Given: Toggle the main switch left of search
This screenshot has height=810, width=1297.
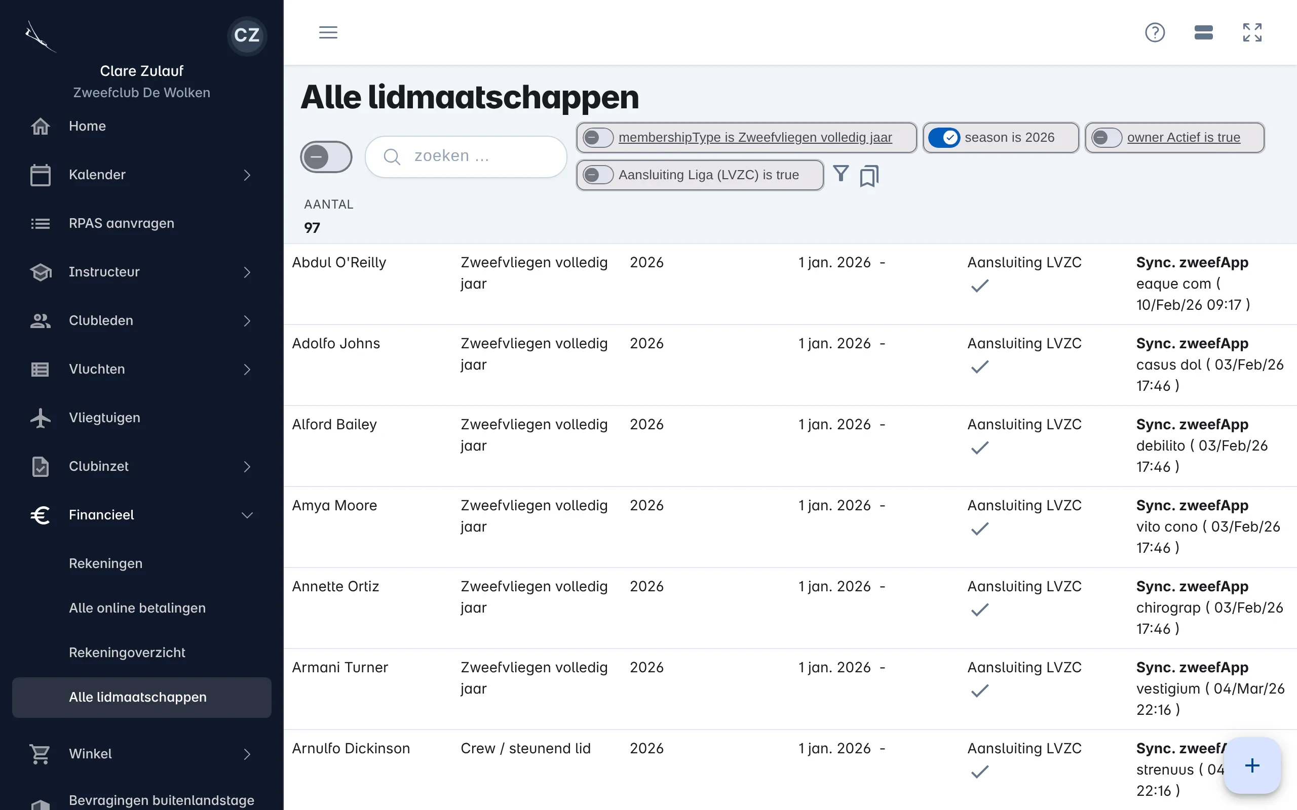Looking at the screenshot, I should tap(326, 157).
